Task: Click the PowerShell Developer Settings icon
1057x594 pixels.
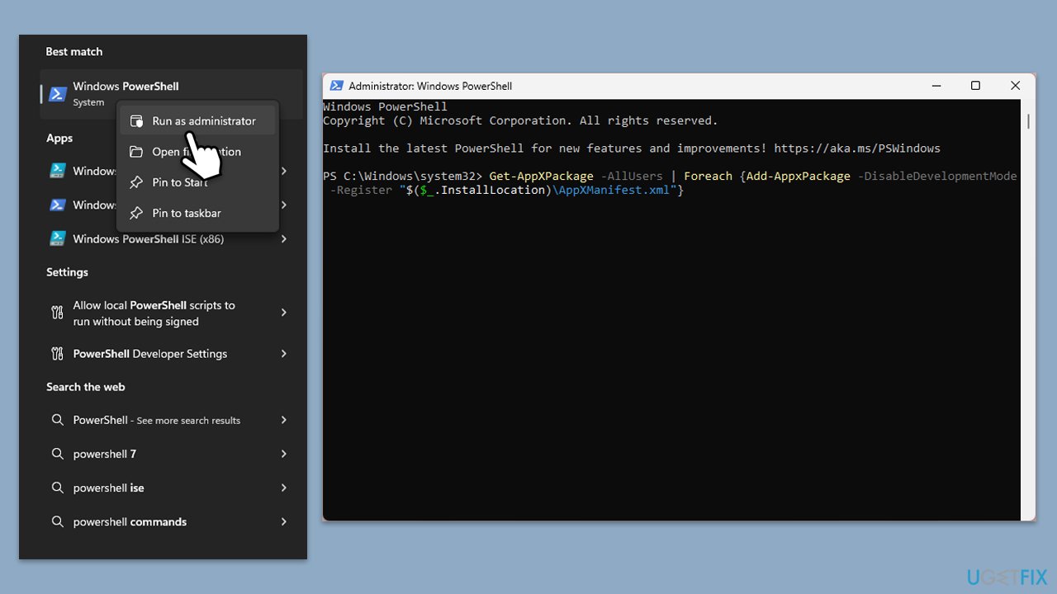Action: [57, 354]
